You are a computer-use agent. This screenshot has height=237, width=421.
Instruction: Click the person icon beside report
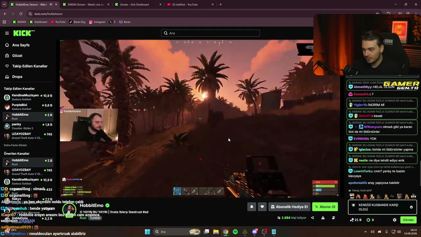click(x=334, y=218)
